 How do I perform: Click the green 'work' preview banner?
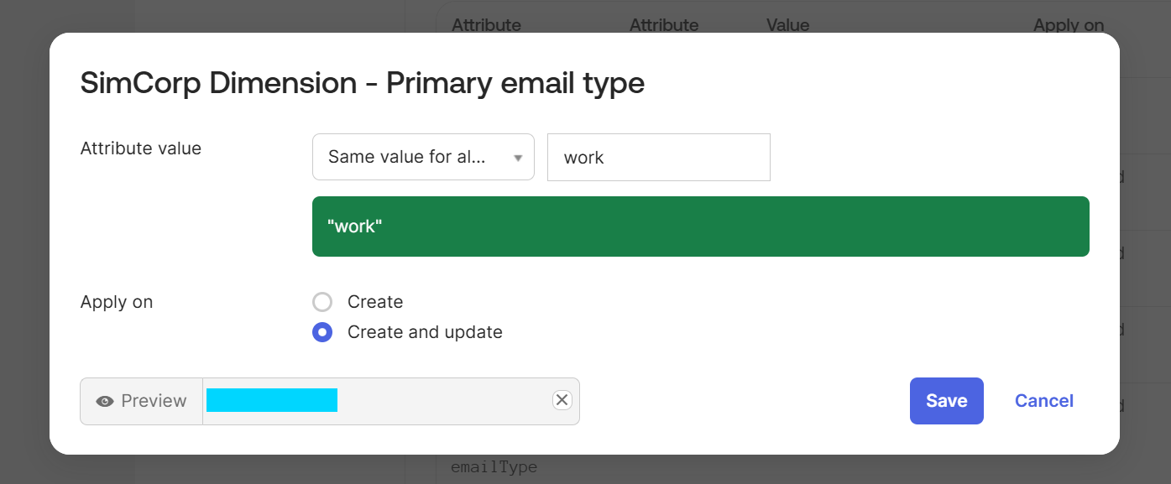[x=701, y=226]
